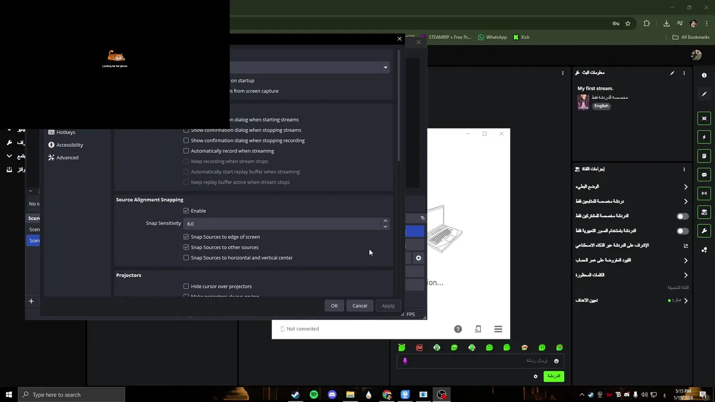
Task: Expand set goals row
Action: (632, 300)
